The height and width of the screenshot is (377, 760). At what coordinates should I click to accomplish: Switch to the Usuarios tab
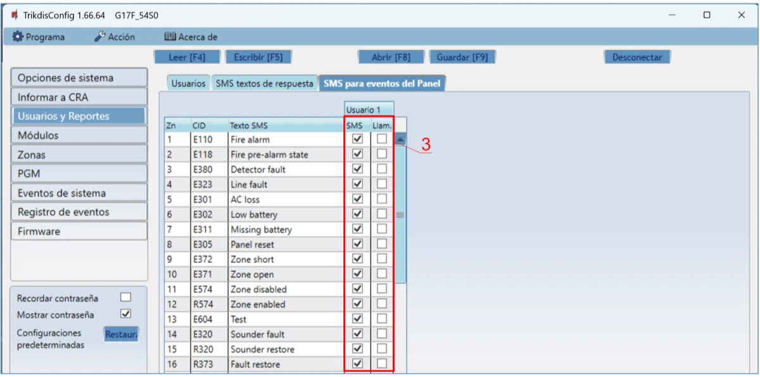[188, 83]
